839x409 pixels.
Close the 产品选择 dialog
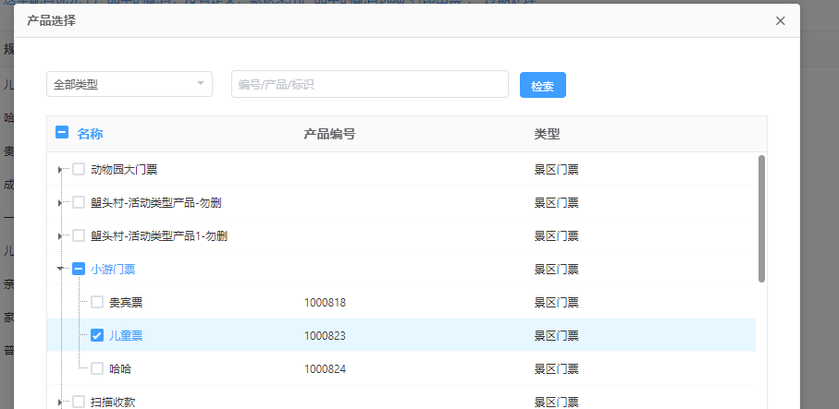(x=780, y=20)
